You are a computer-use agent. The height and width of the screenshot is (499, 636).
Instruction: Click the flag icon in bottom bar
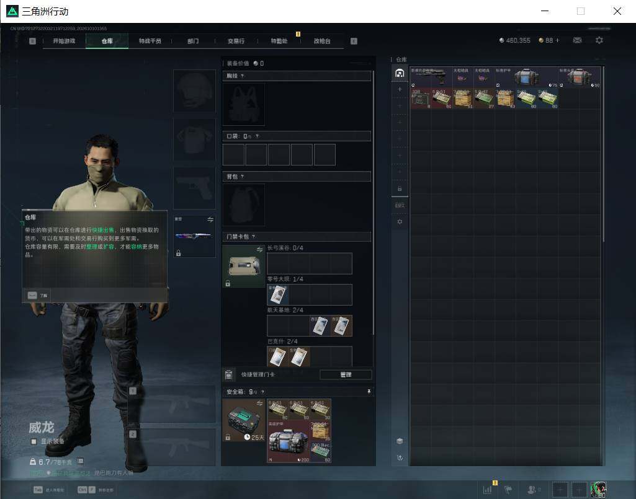click(508, 489)
